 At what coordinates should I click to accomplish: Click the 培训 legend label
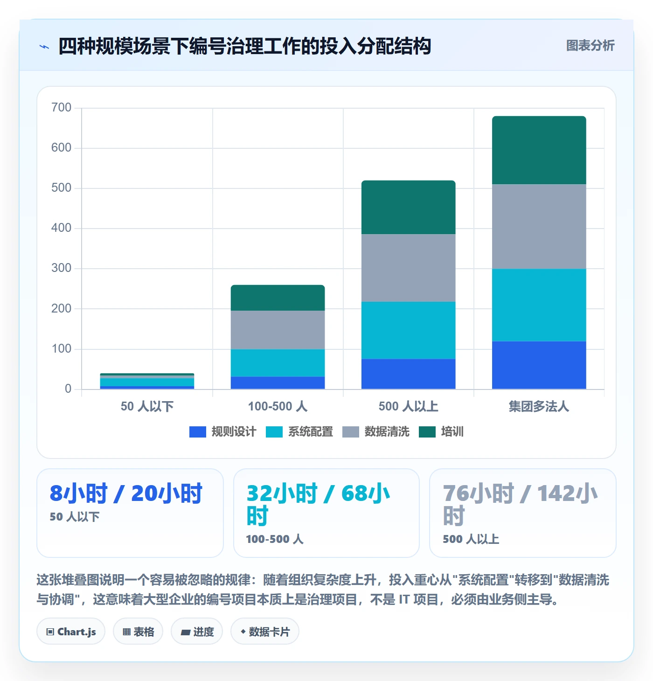(x=452, y=432)
